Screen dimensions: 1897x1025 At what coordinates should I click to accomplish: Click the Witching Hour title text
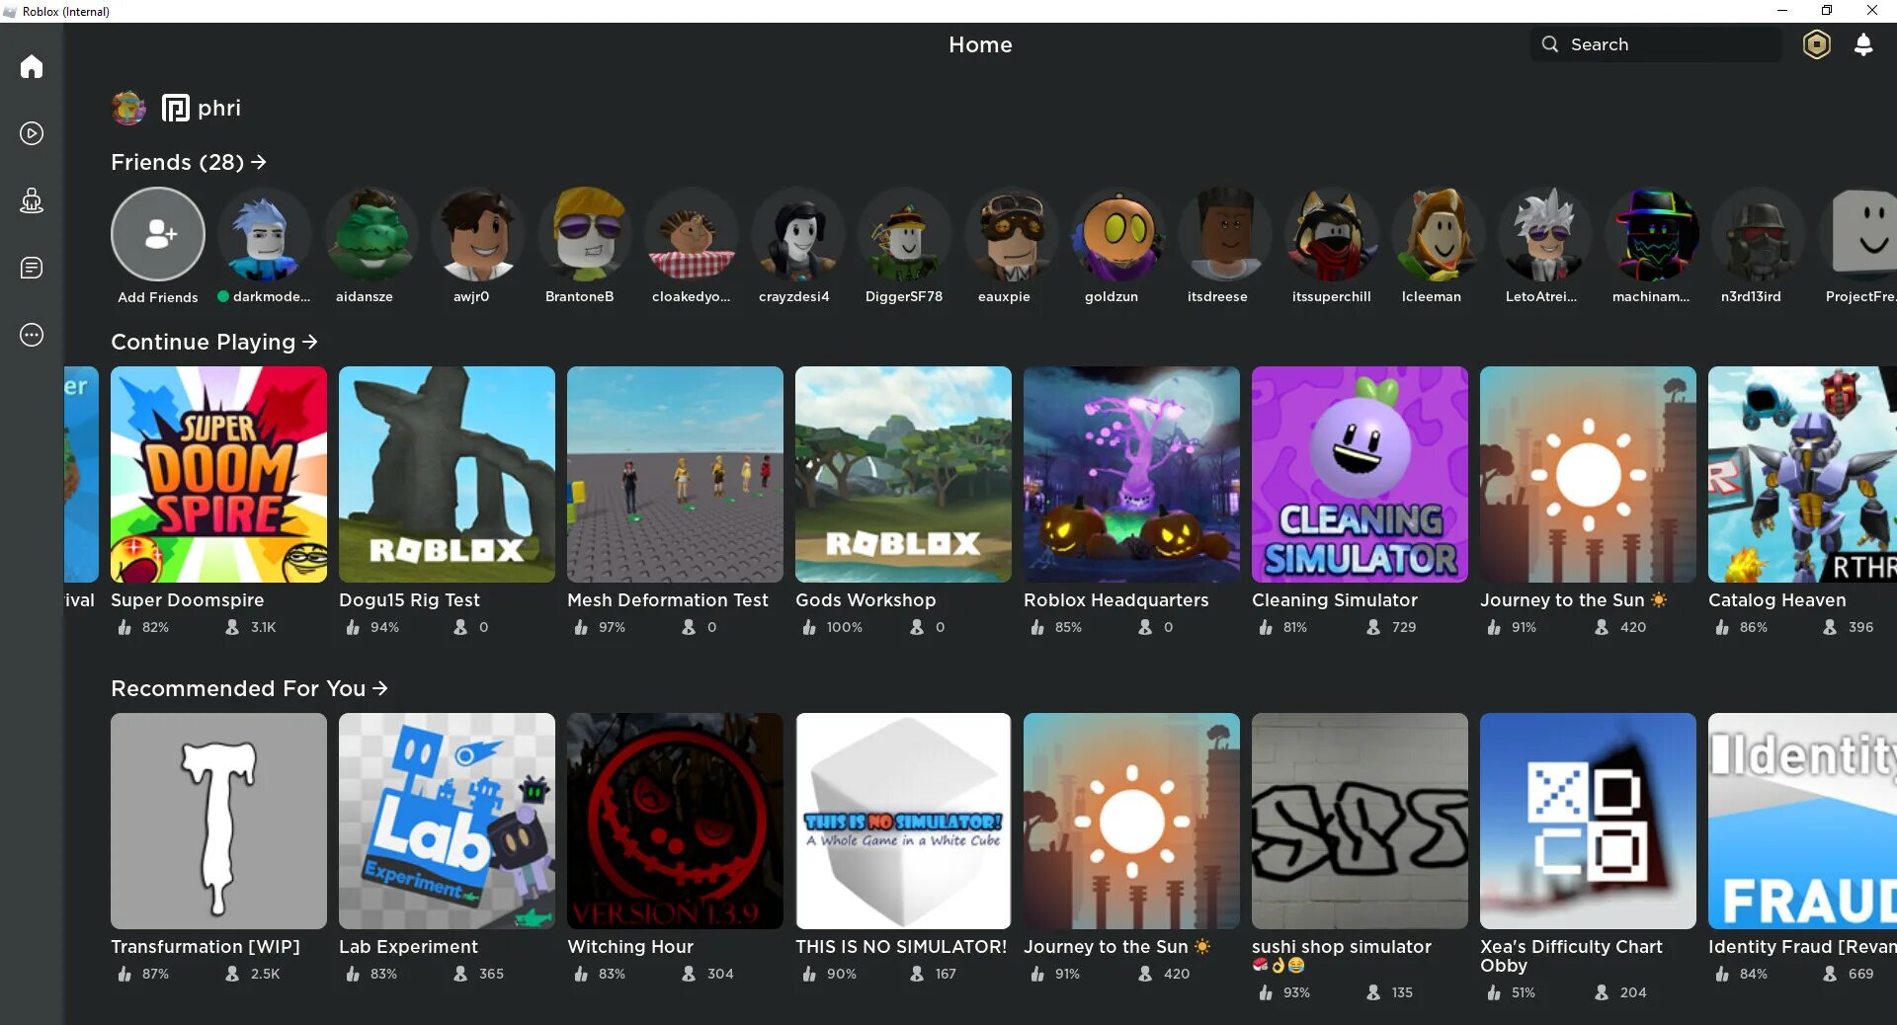pos(630,947)
